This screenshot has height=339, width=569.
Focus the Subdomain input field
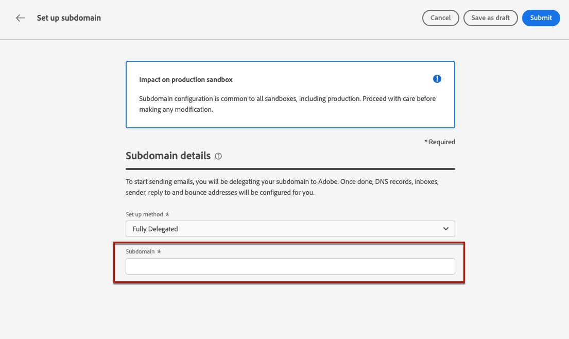(290, 266)
